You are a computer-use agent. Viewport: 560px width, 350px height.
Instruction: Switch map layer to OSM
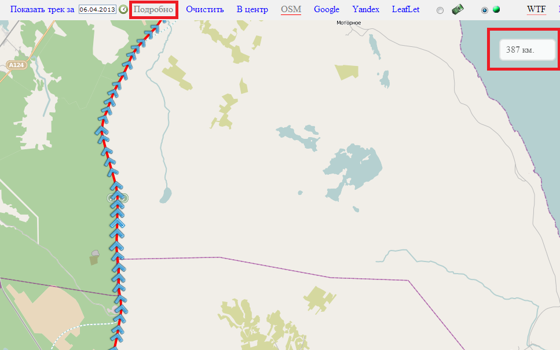(291, 9)
